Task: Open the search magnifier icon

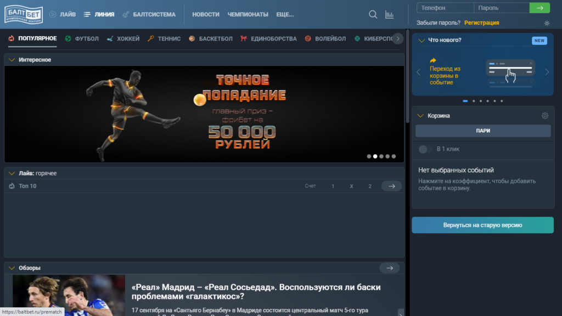Action: pos(373,14)
